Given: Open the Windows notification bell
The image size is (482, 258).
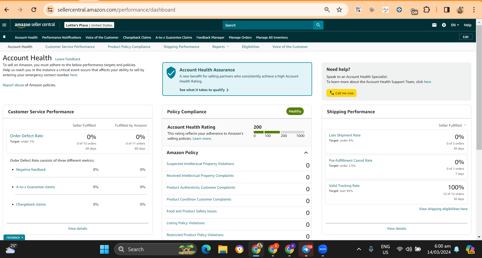Looking at the screenshot, I should [x=457, y=249].
